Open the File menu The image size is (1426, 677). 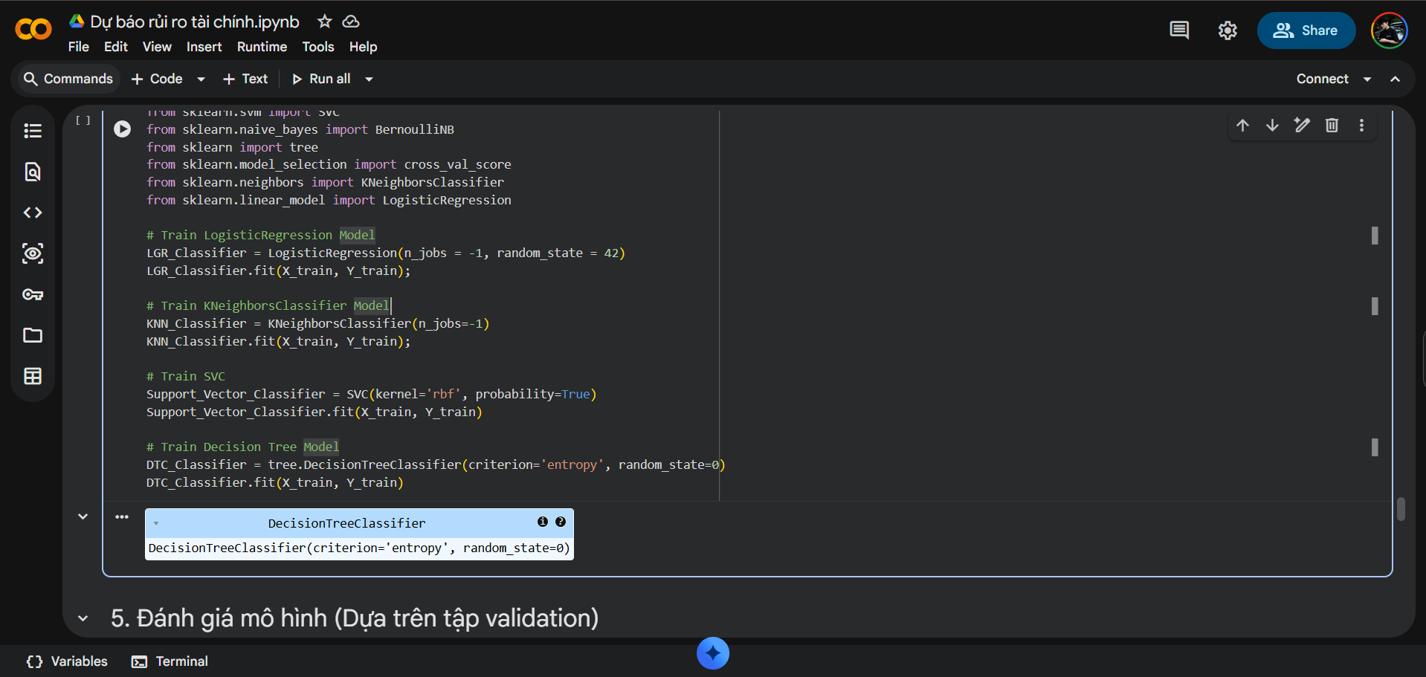click(79, 47)
